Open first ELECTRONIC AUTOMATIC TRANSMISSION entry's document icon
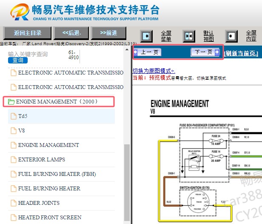Viewport: 262px width, 224px height. [x=14, y=73]
